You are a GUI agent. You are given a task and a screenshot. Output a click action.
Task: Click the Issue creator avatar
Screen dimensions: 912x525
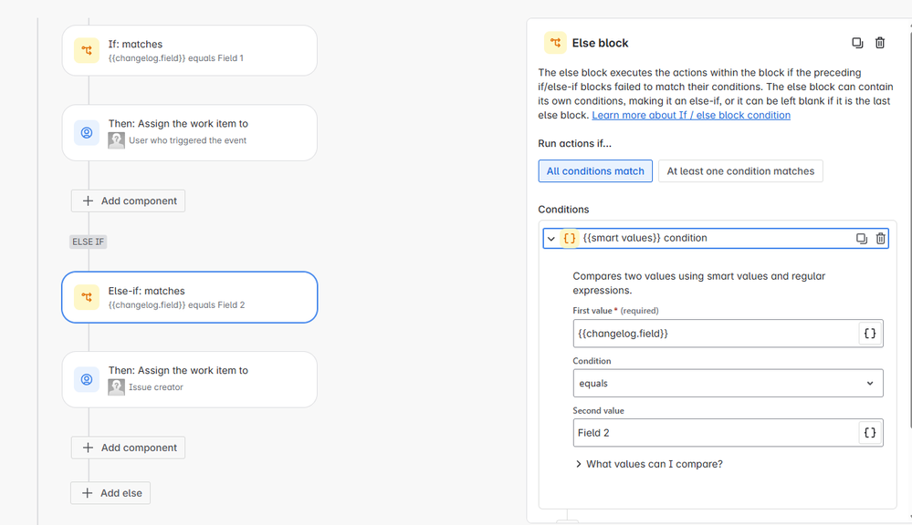[x=116, y=387]
